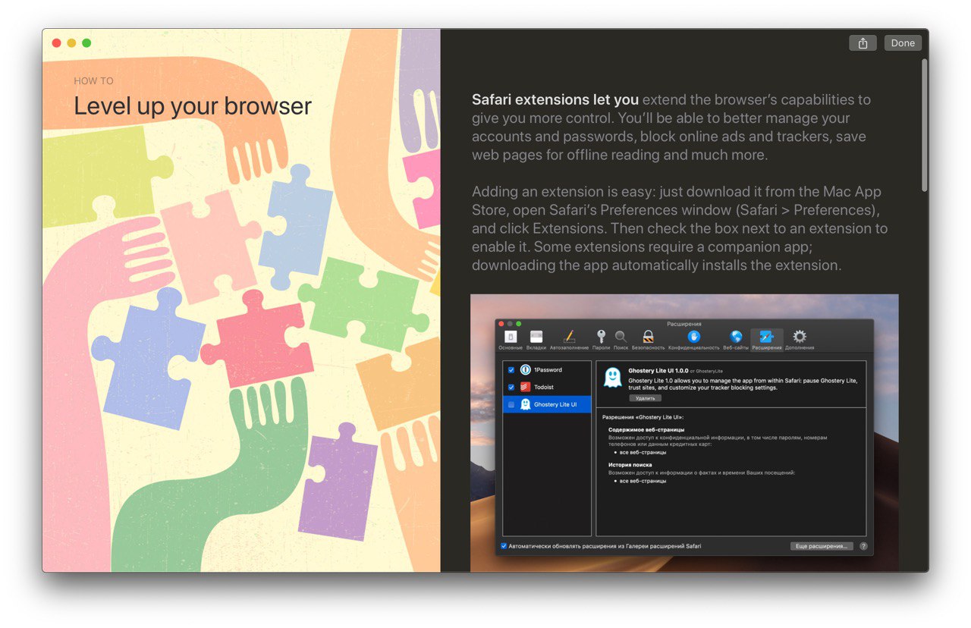
Task: Open the Автозаполнение pencil icon
Action: pyautogui.click(x=569, y=336)
